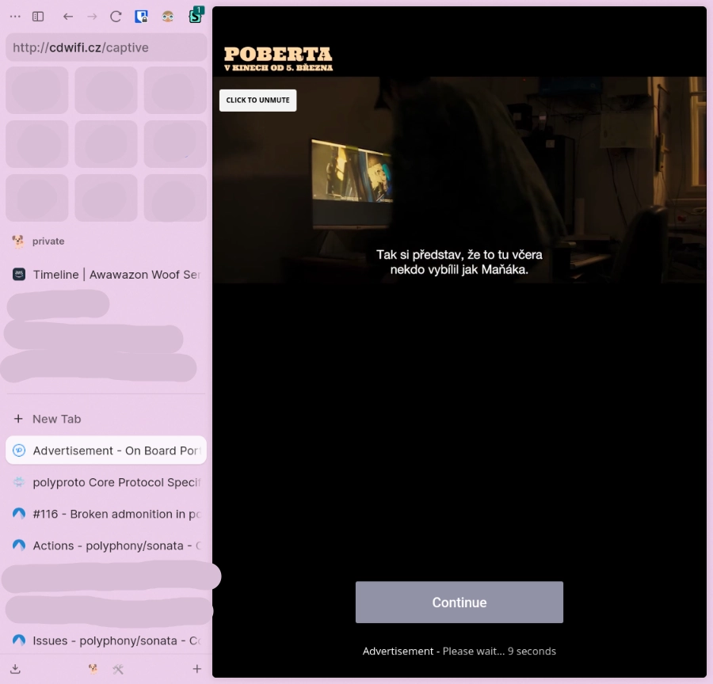Open the tools icon at the sidebar bottom
This screenshot has height=684, width=713.
pyautogui.click(x=118, y=669)
